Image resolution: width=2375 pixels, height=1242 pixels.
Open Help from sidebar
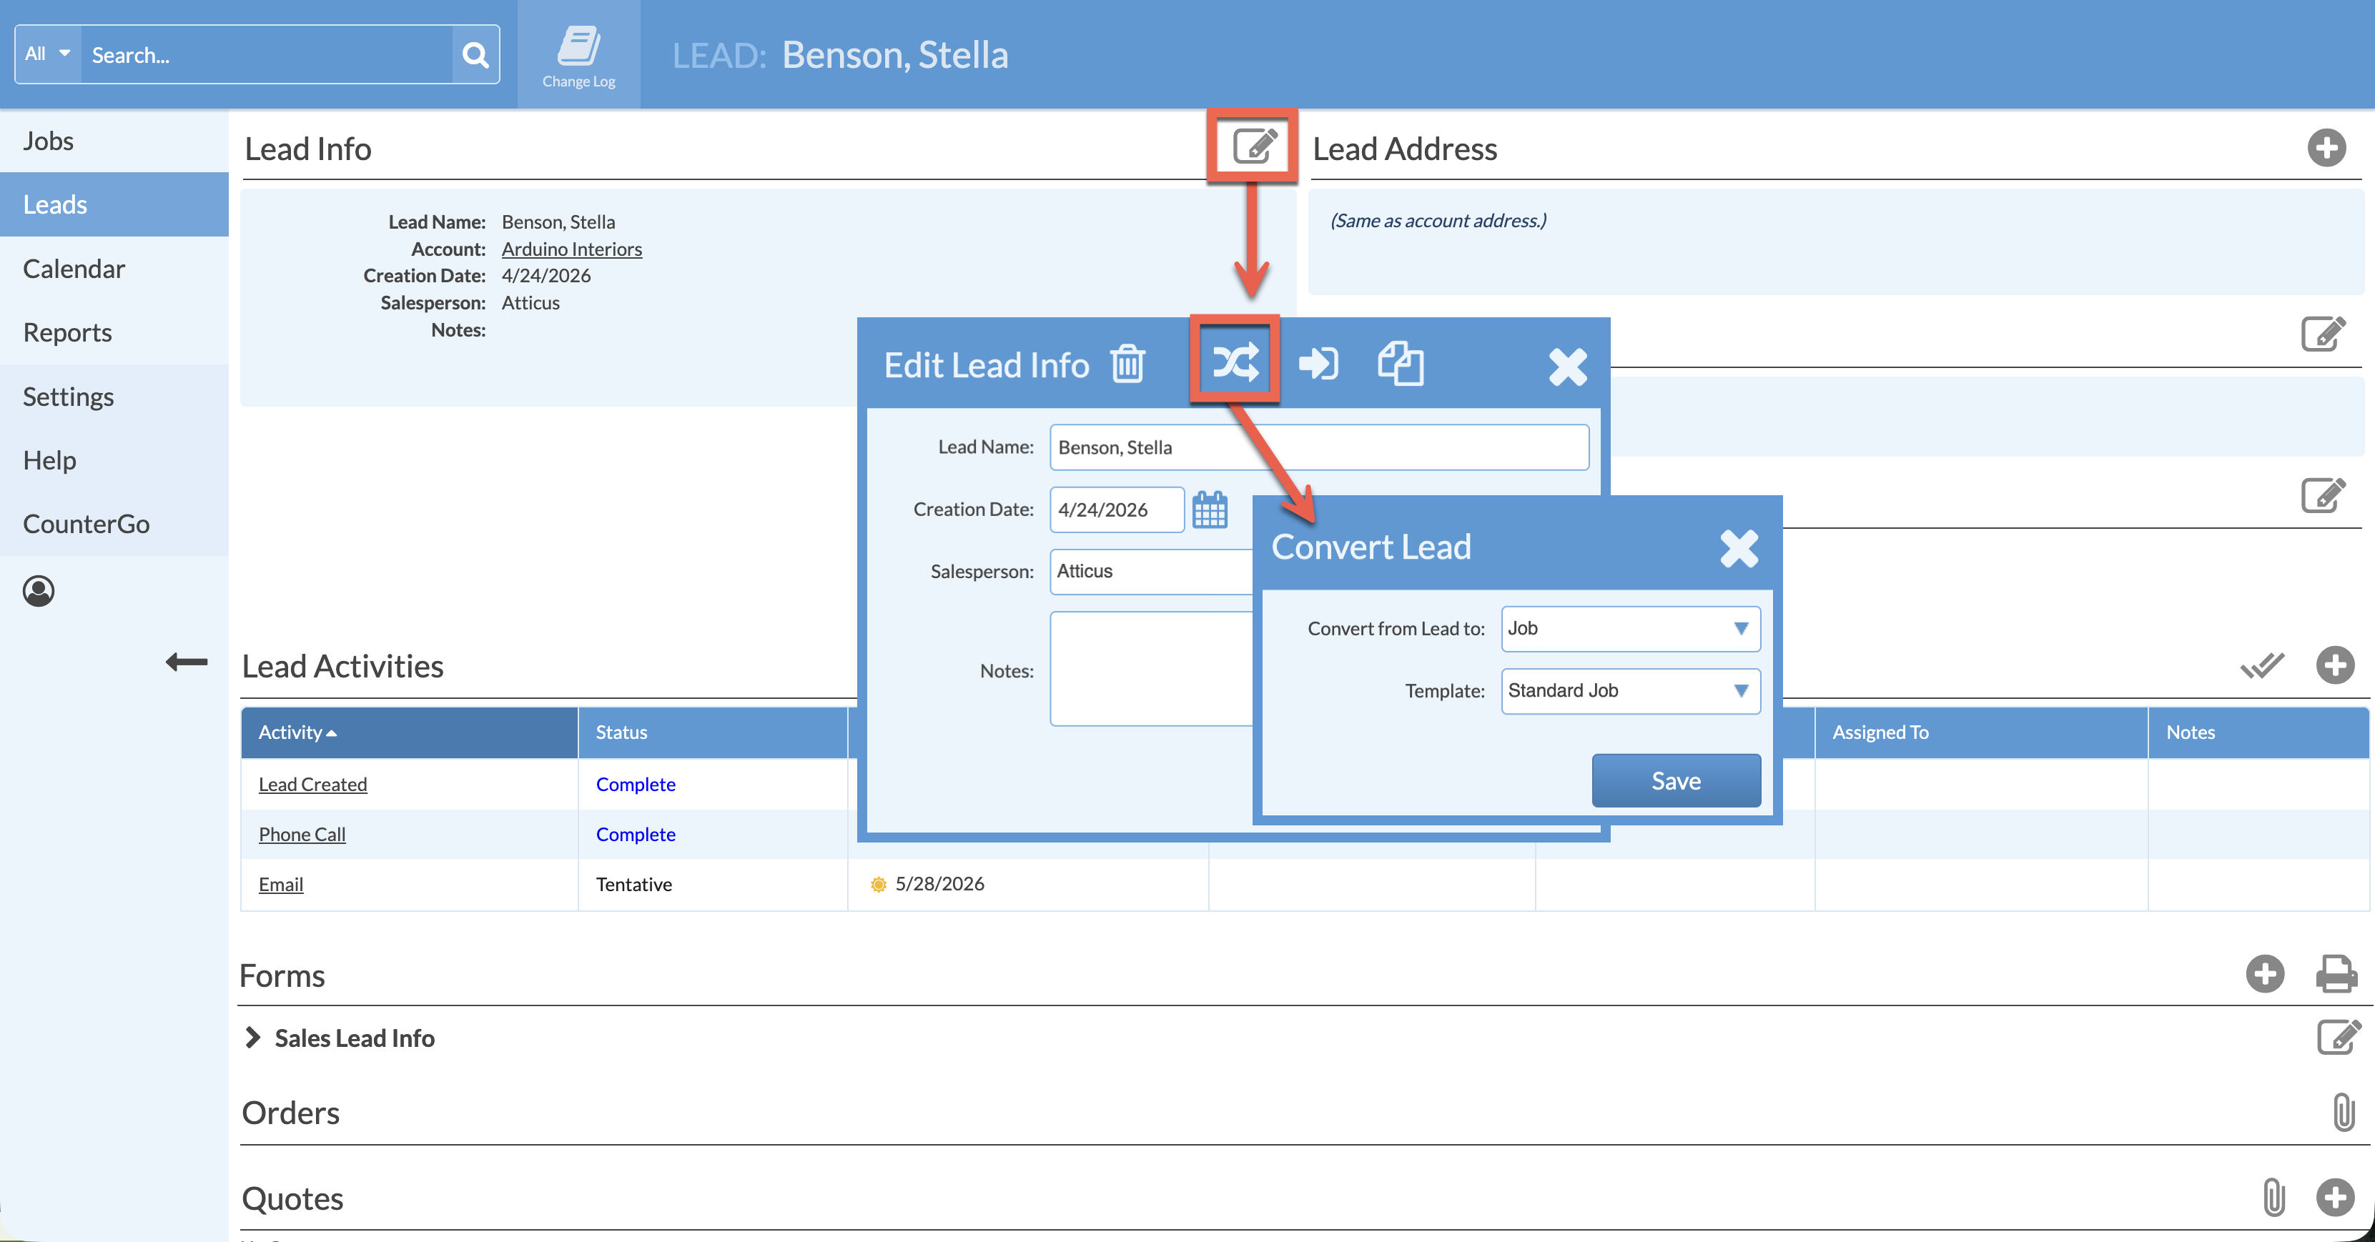114,459
